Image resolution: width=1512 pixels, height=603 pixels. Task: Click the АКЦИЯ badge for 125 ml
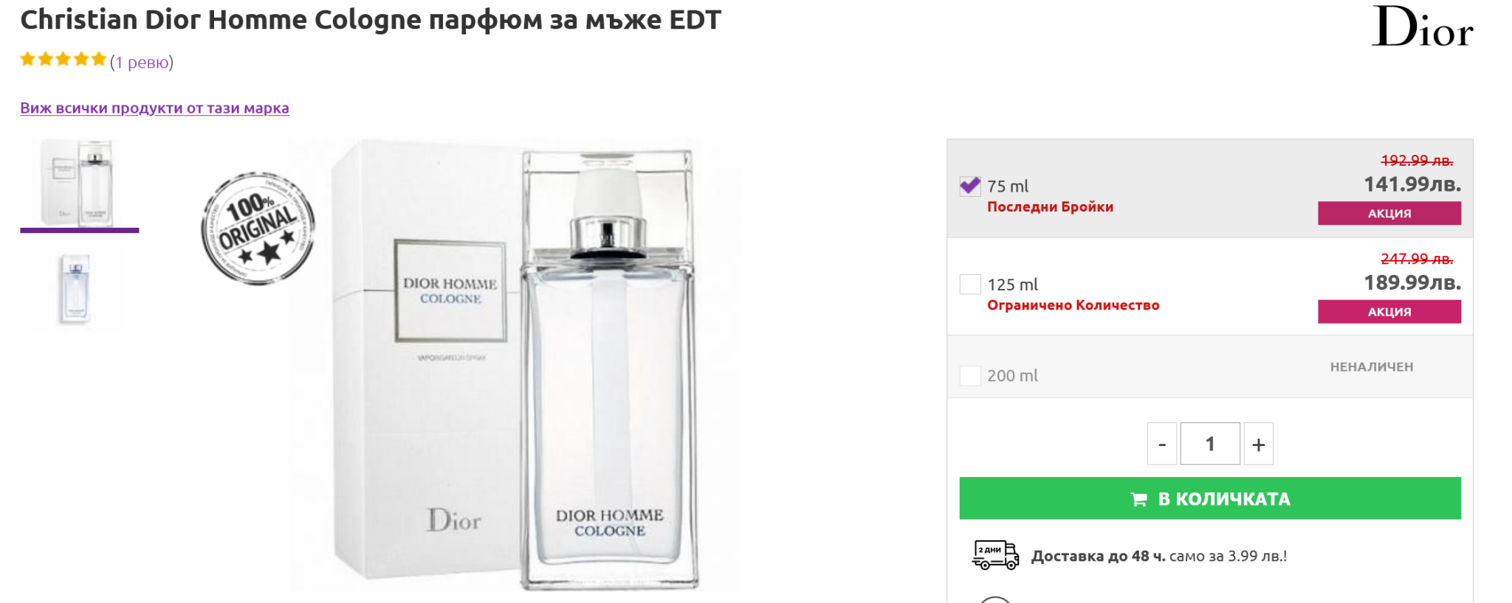pyautogui.click(x=1389, y=312)
